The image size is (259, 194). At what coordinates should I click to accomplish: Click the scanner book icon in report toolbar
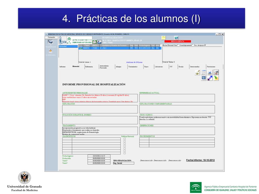216,72
